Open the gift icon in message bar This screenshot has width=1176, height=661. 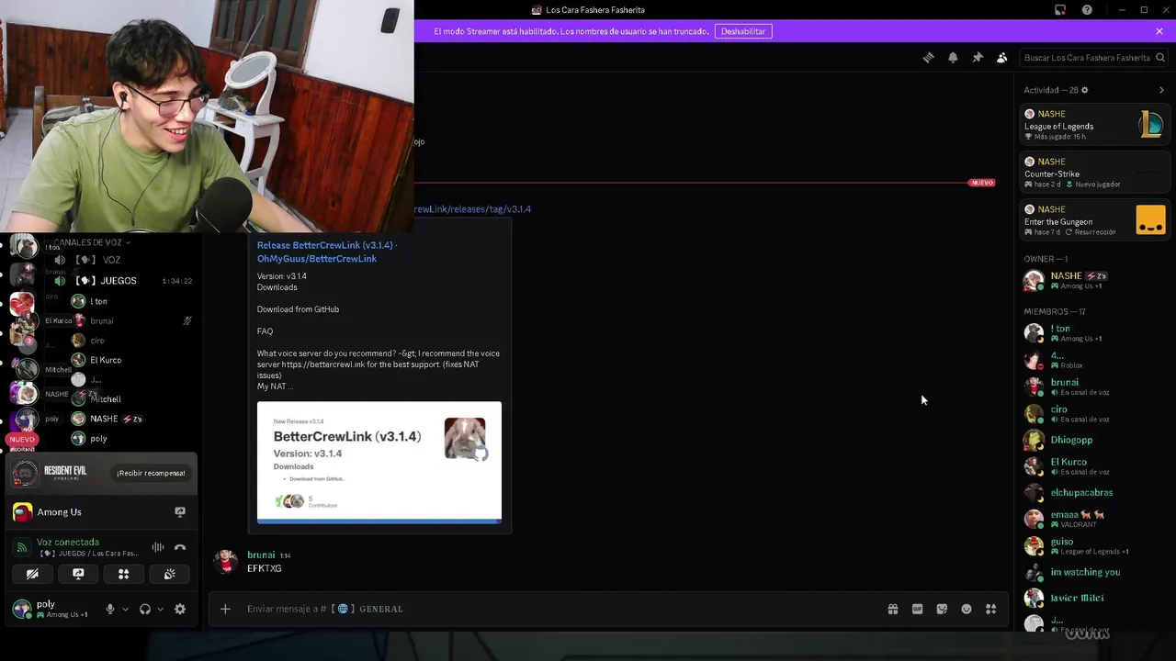tap(893, 609)
